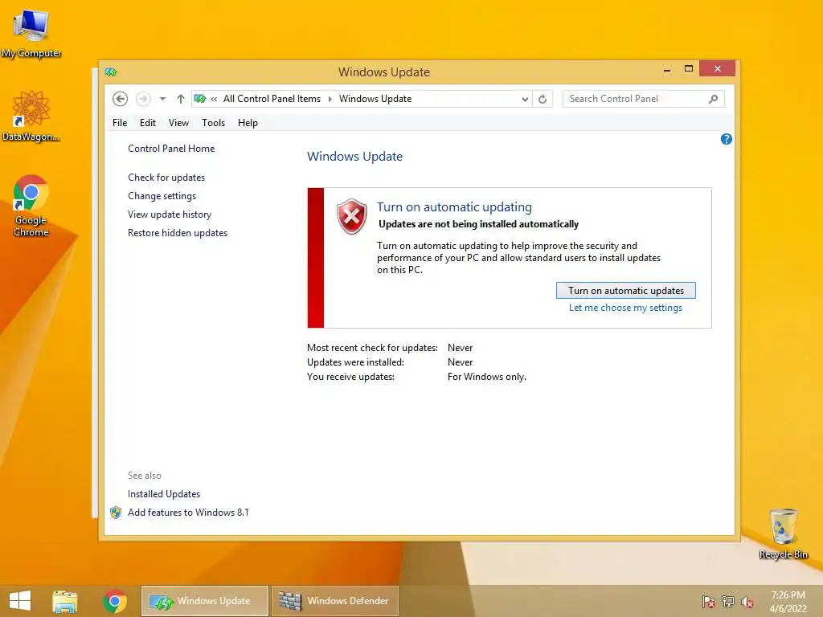Click the window title bar Windows Update icon
823x617 pixels.
click(110, 72)
